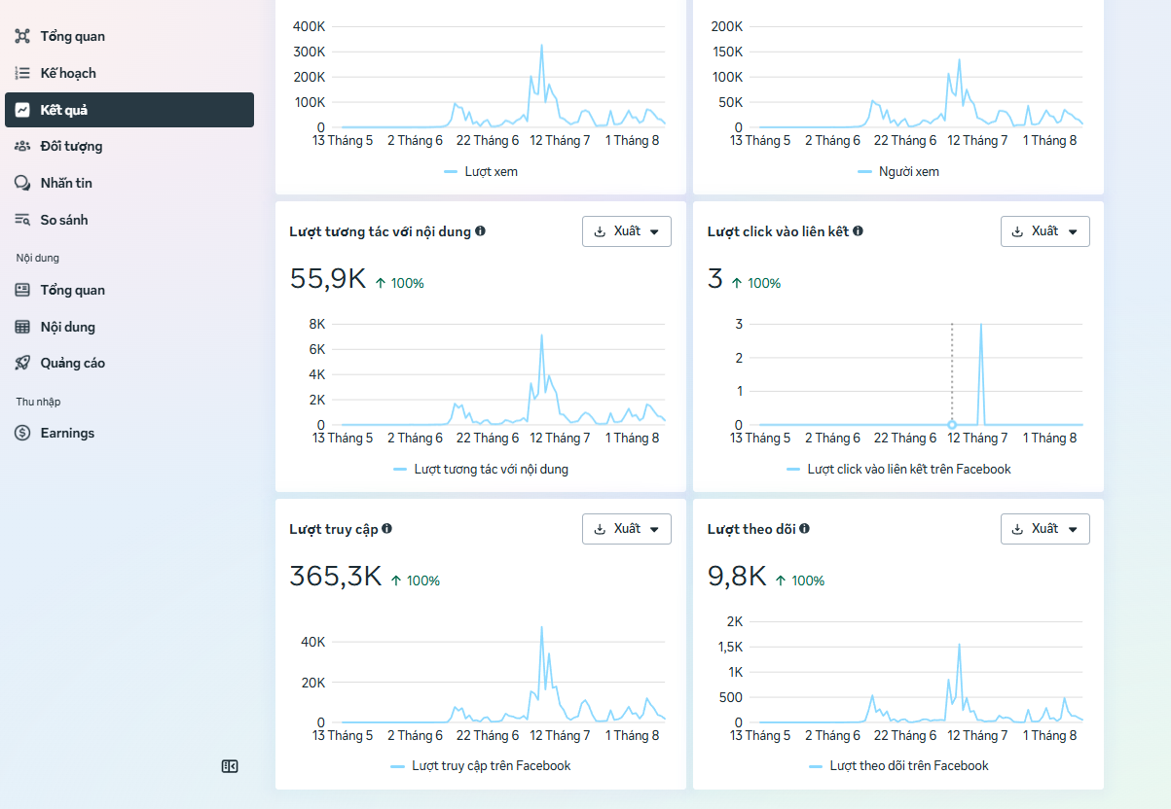Click the Nội dung table grid icon
Screen dimensions: 1171x809
click(x=22, y=327)
